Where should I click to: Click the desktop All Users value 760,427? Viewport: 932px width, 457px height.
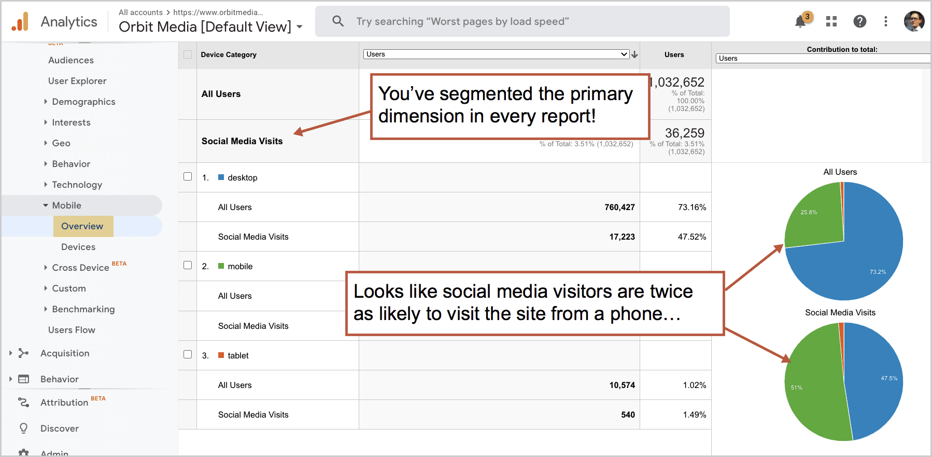(x=619, y=207)
